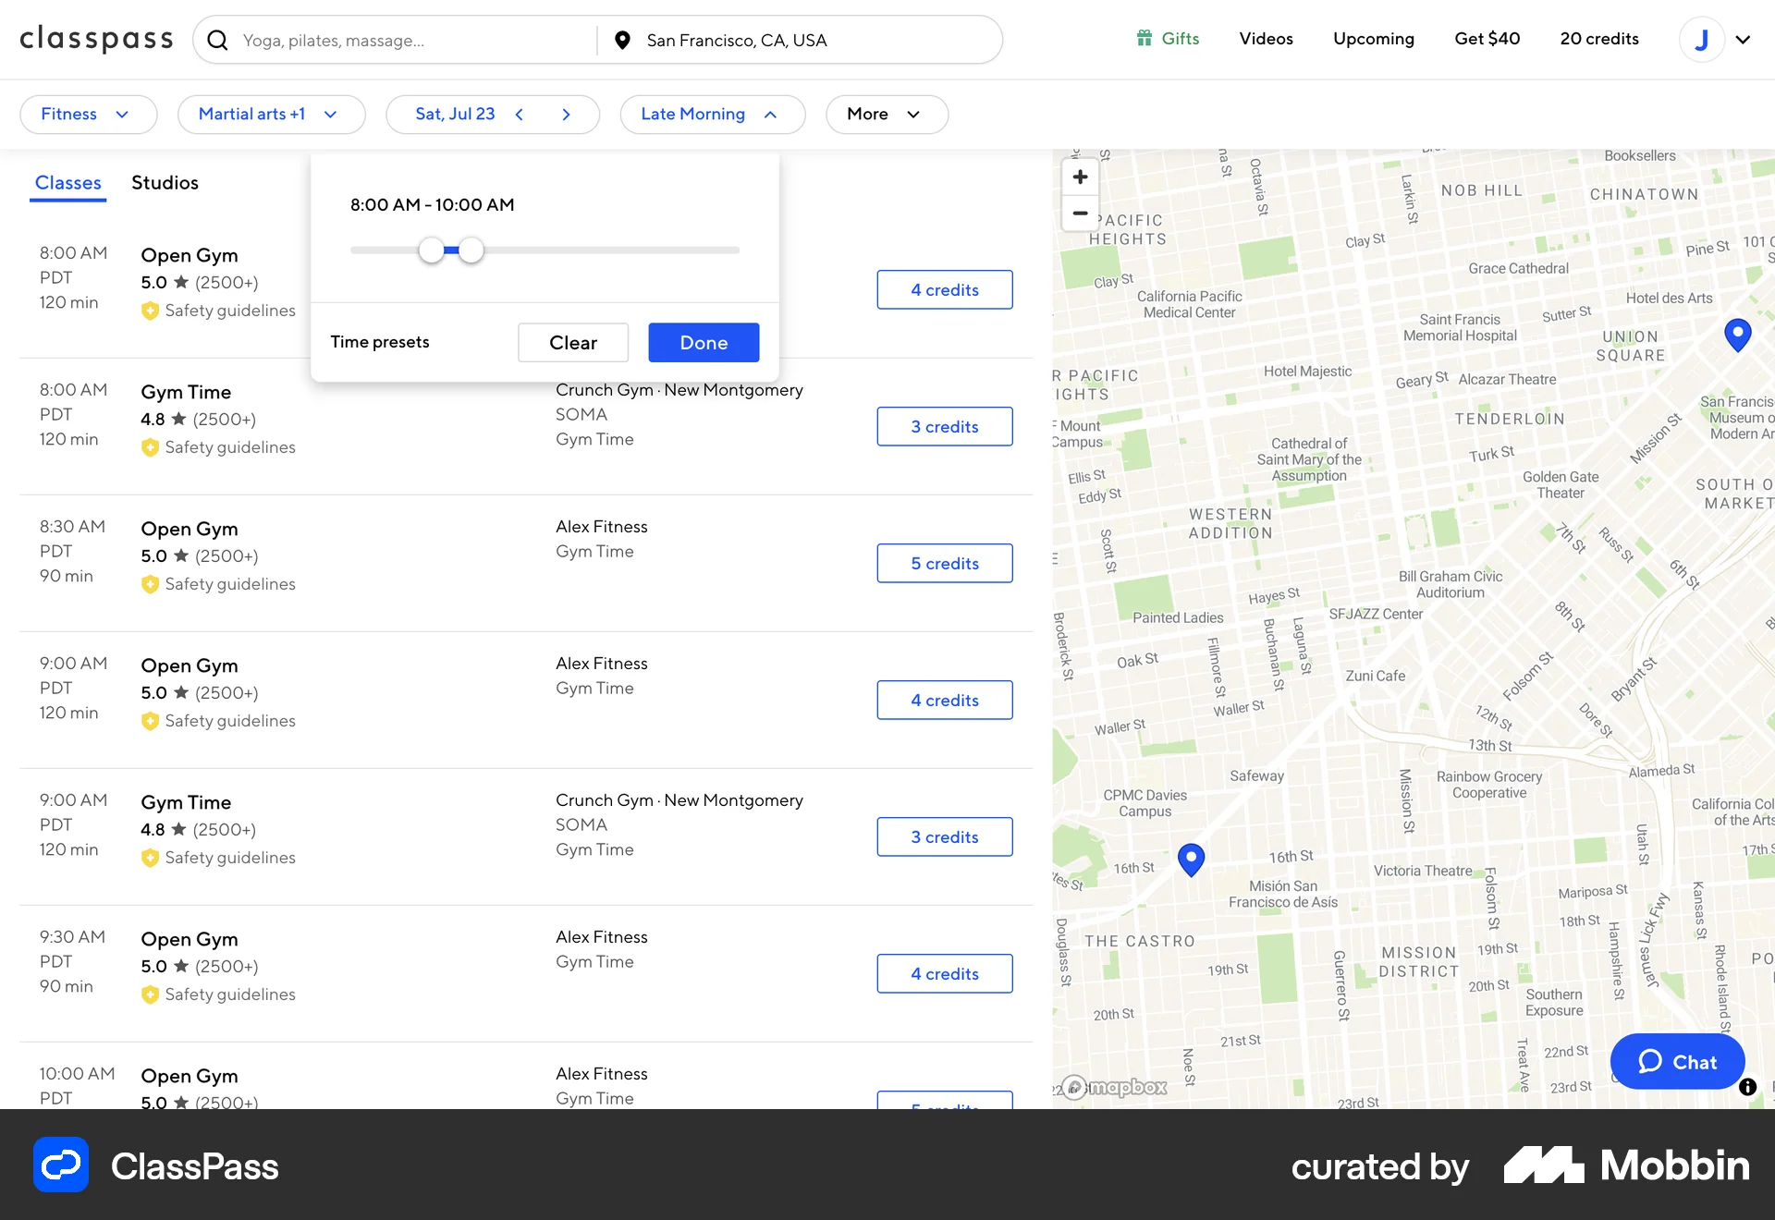
Task: Expand the Martial arts +1 filter
Action: (x=271, y=114)
